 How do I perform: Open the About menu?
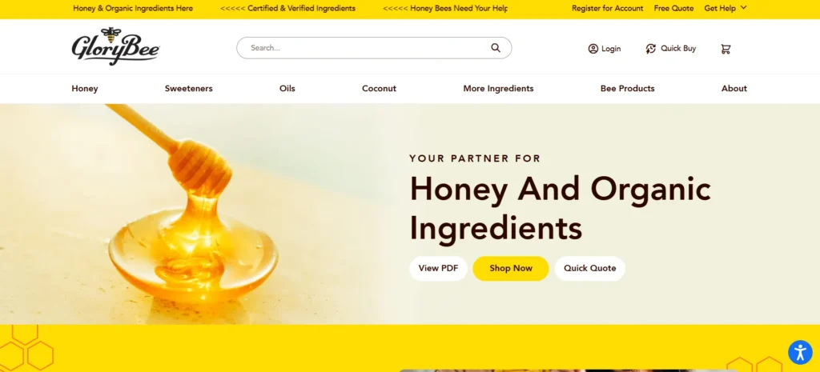click(x=734, y=88)
